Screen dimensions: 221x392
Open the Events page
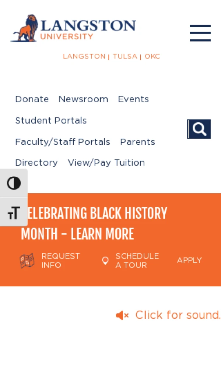tap(133, 99)
